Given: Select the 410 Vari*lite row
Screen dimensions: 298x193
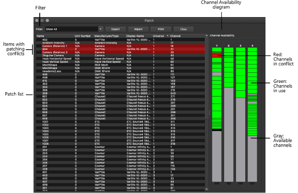Looking at the screenshot, I should point(120,81).
